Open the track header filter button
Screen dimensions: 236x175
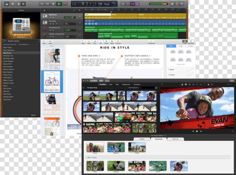(x=79, y=10)
